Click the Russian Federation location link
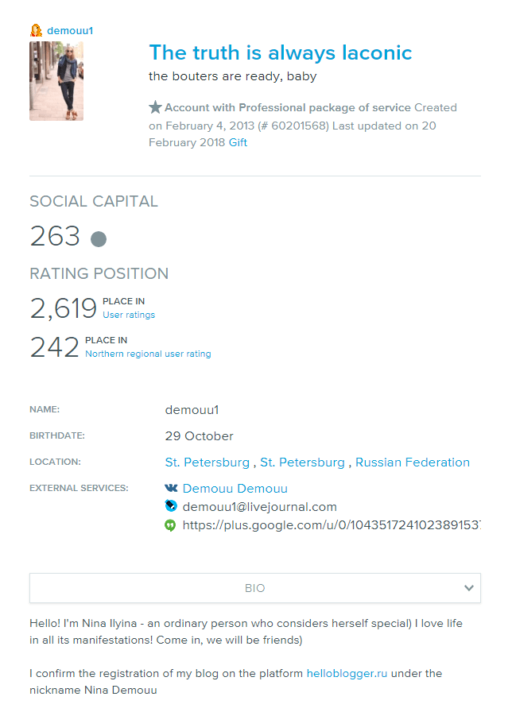Screen dimensions: 512x712 click(412, 462)
